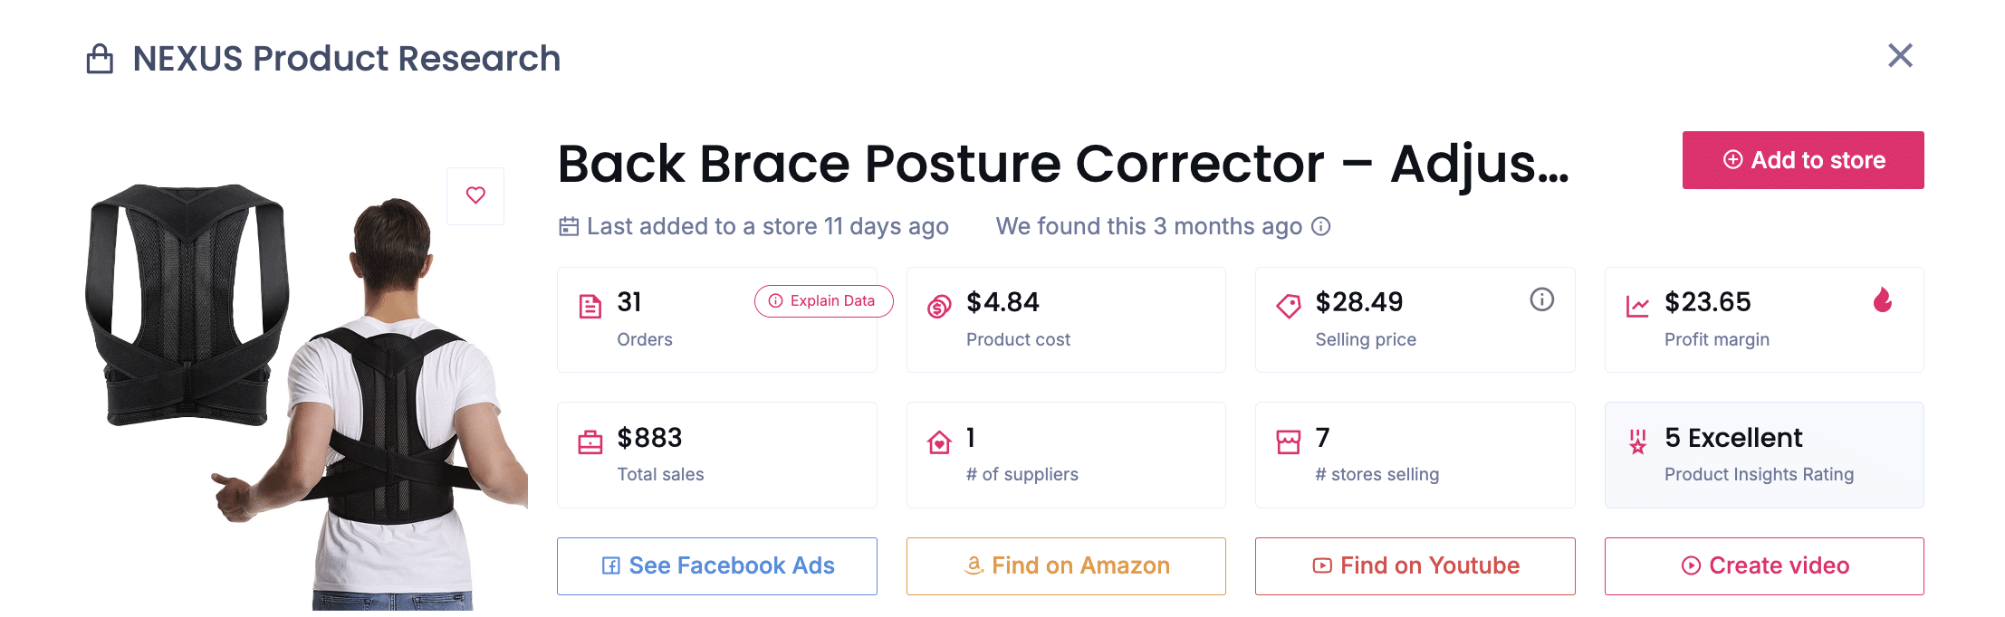Click the shopping bag icon beside NEXUS Product Research
This screenshot has width=2005, height=617.
[100, 58]
